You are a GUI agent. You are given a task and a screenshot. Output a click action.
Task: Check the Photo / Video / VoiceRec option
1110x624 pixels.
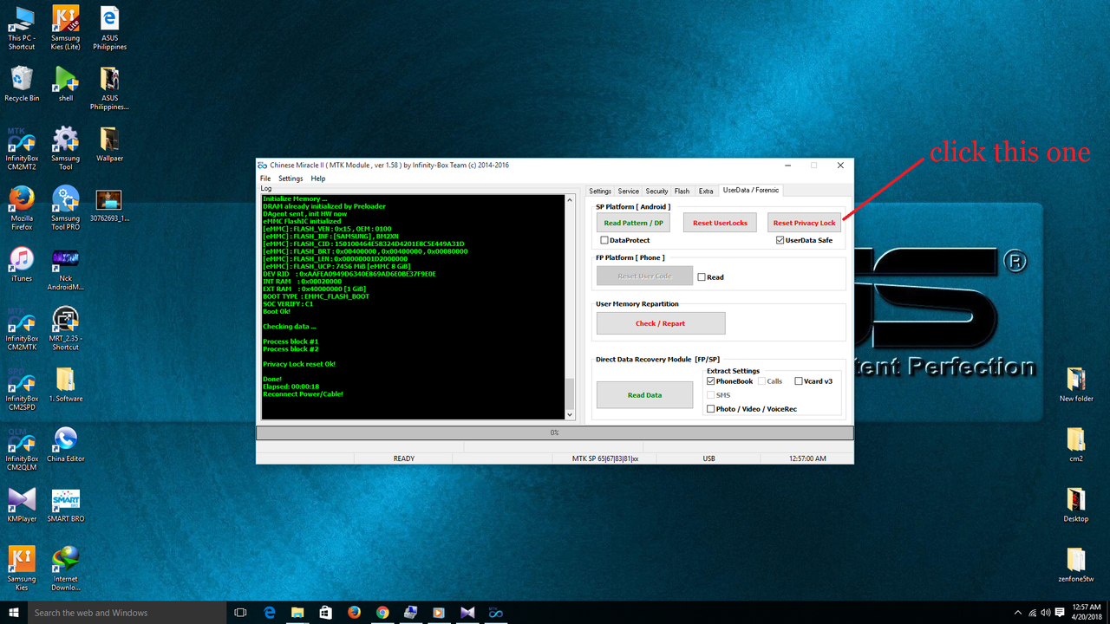711,409
